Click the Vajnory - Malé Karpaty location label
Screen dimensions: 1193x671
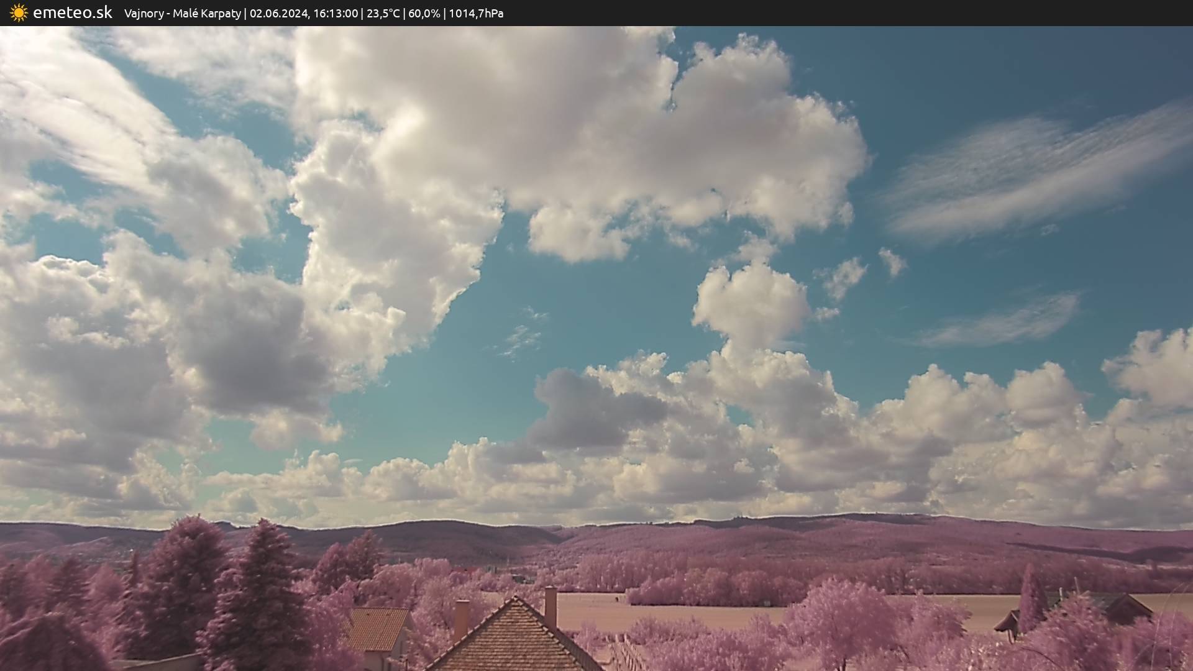(x=182, y=13)
